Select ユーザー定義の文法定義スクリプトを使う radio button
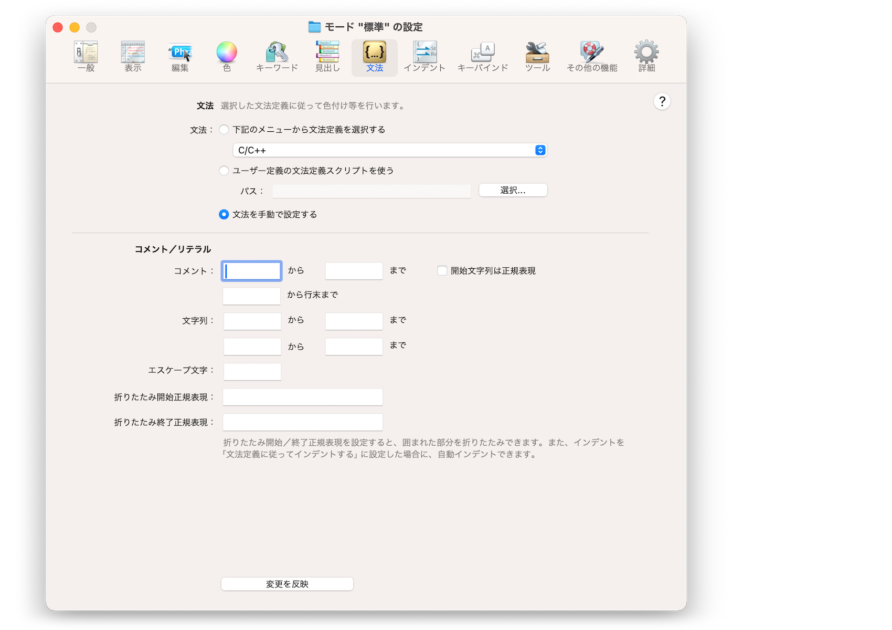The width and height of the screenshot is (892, 630). pyautogui.click(x=224, y=171)
